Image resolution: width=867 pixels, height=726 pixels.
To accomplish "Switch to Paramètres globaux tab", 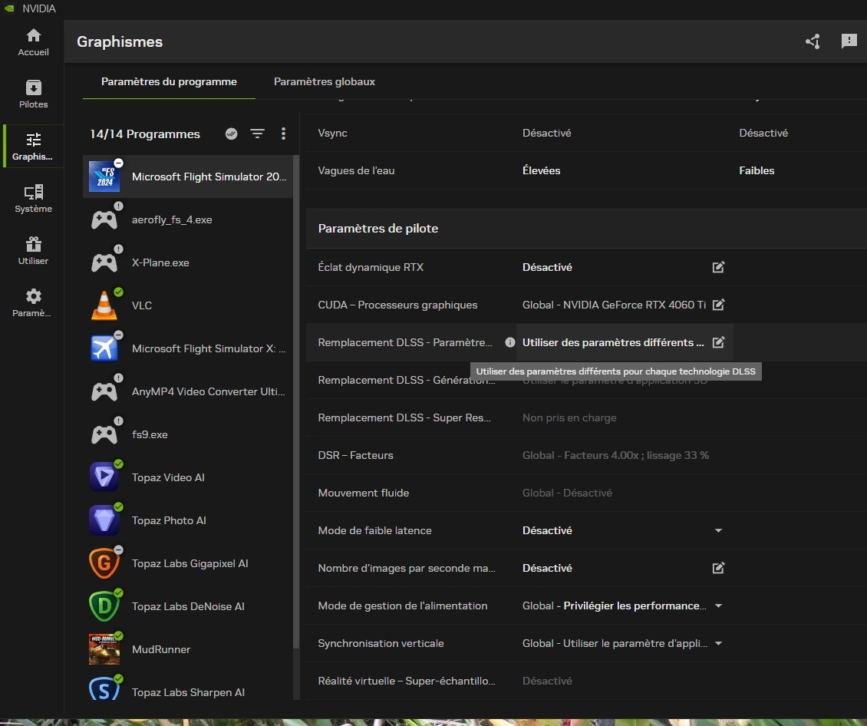I will pyautogui.click(x=325, y=81).
